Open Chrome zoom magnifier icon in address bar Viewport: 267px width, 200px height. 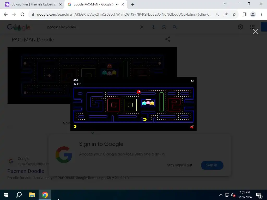coord(217,14)
